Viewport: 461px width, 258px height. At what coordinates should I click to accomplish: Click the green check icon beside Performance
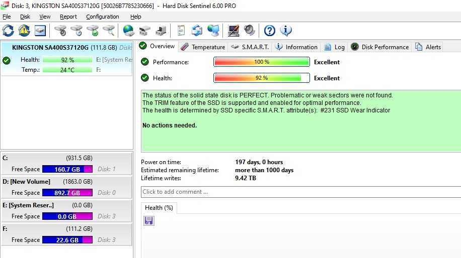pyautogui.click(x=144, y=62)
